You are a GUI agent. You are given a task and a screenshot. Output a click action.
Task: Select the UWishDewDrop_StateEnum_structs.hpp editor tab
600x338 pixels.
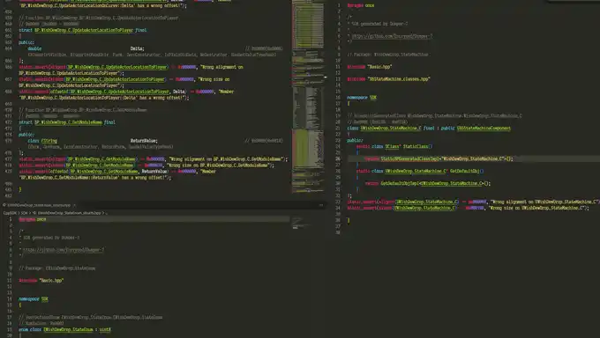(x=38, y=205)
